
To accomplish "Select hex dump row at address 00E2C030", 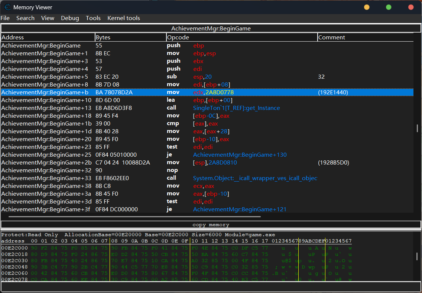I will tap(13, 261).
